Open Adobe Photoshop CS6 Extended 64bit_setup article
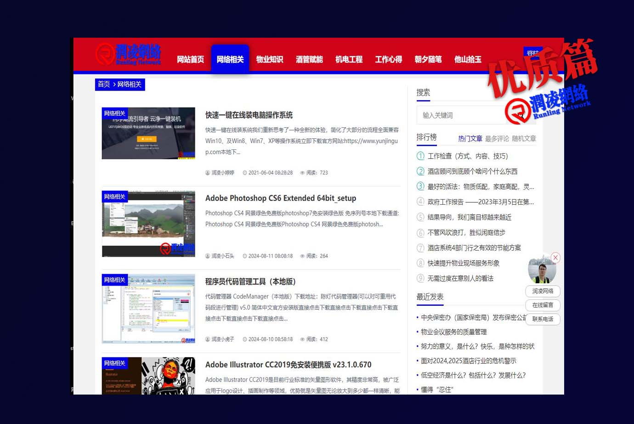Viewport: 634px width, 424px height. [281, 198]
